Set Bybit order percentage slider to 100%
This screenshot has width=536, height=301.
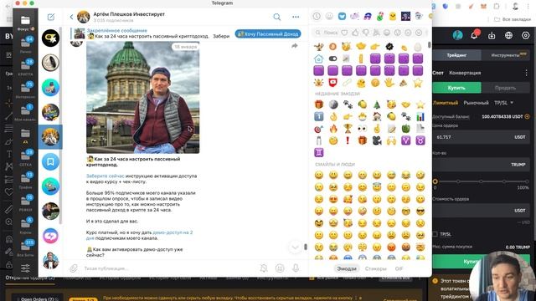coord(528,181)
